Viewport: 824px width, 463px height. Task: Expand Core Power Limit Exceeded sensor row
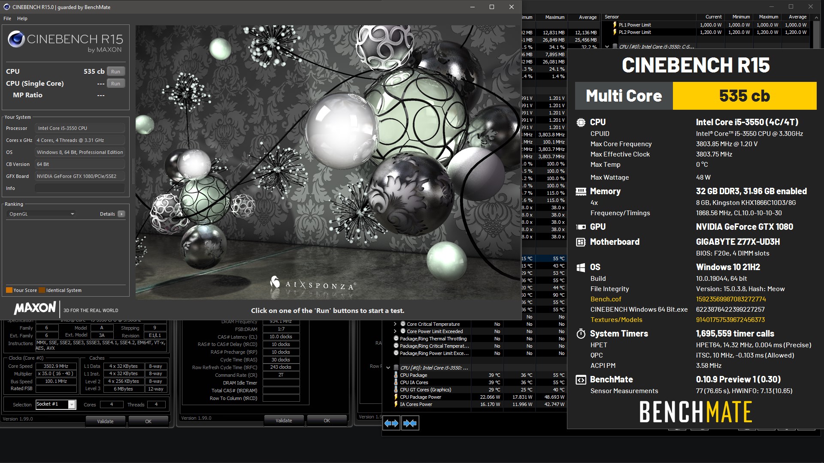pyautogui.click(x=395, y=331)
